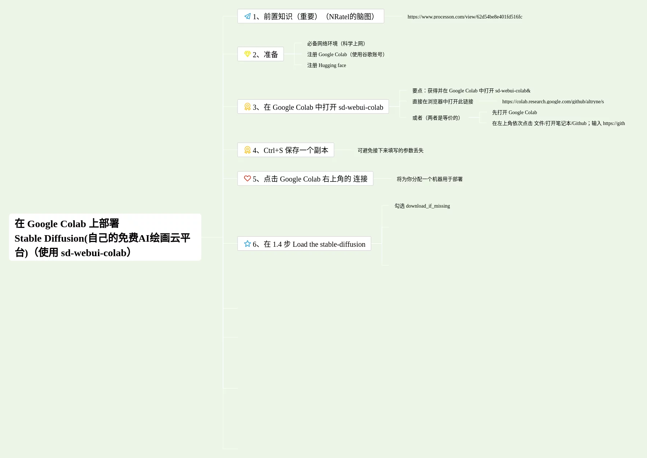The height and width of the screenshot is (458, 647).
Task: Click the paper plane icon on node 1
Action: click(247, 16)
